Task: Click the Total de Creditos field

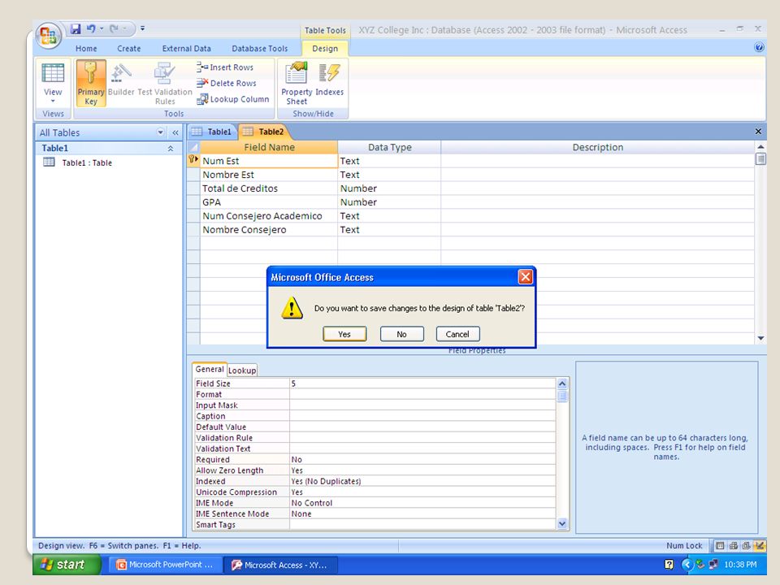Action: tap(269, 188)
